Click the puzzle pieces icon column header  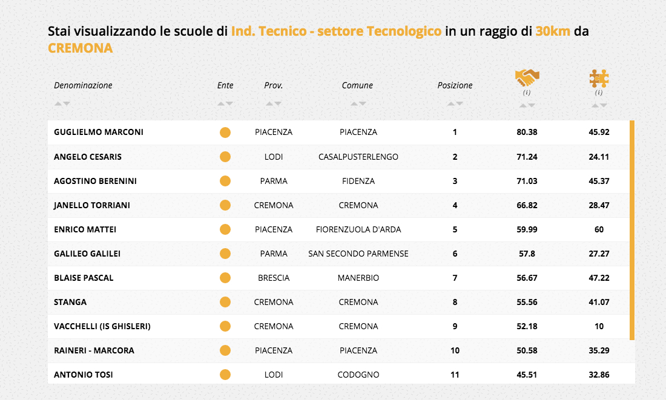599,78
